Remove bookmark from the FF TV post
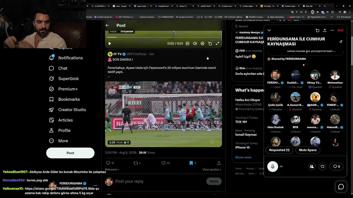Screen dimensions: 353x198 (x=191, y=163)
